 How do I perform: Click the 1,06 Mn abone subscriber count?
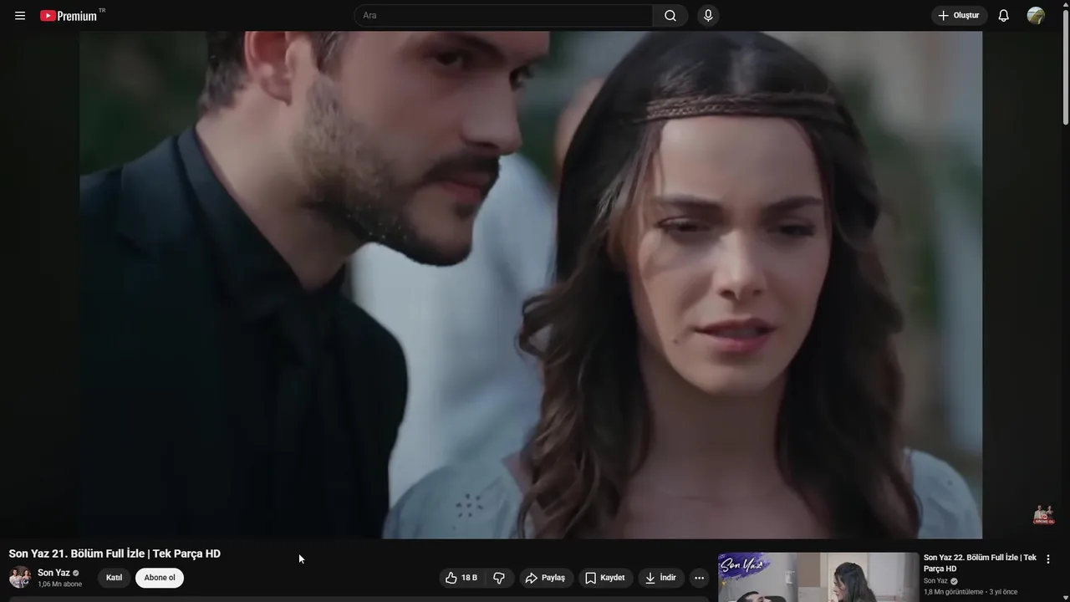(x=59, y=584)
